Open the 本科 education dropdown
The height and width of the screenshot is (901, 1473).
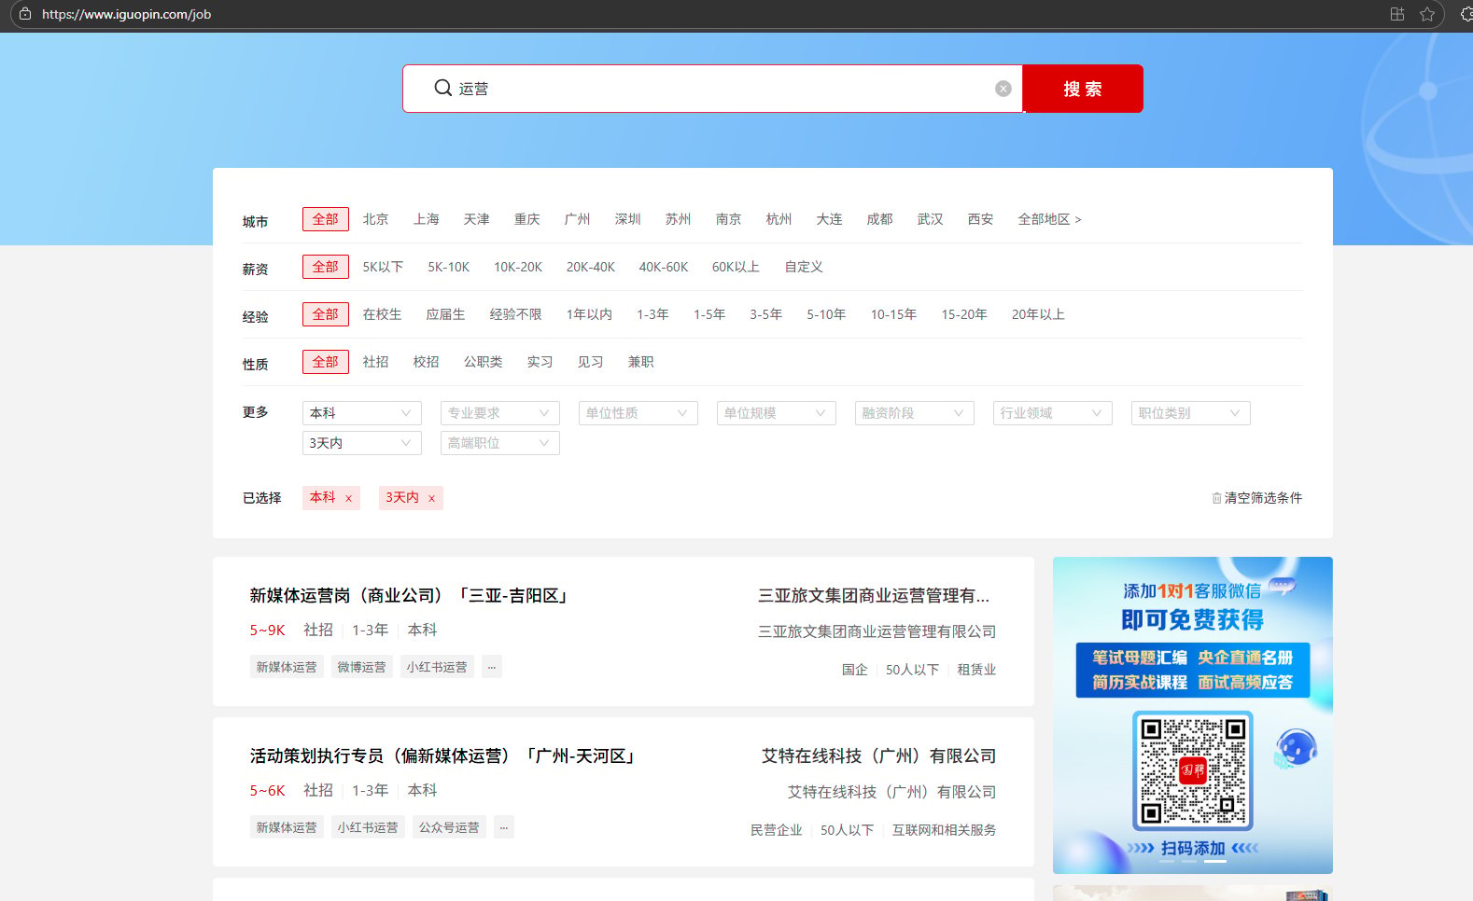362,413
